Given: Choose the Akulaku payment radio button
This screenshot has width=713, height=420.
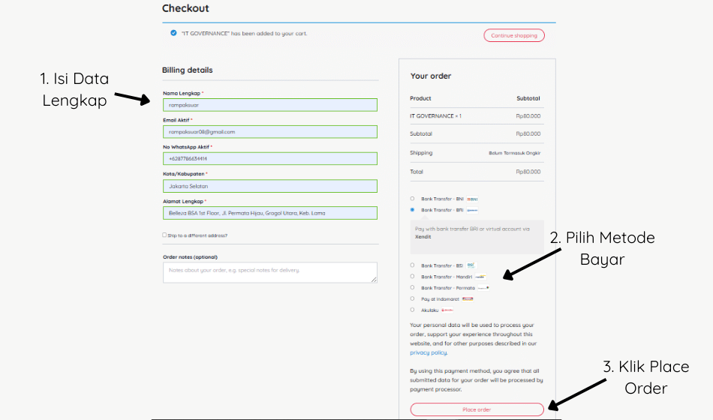Looking at the screenshot, I should (413, 310).
